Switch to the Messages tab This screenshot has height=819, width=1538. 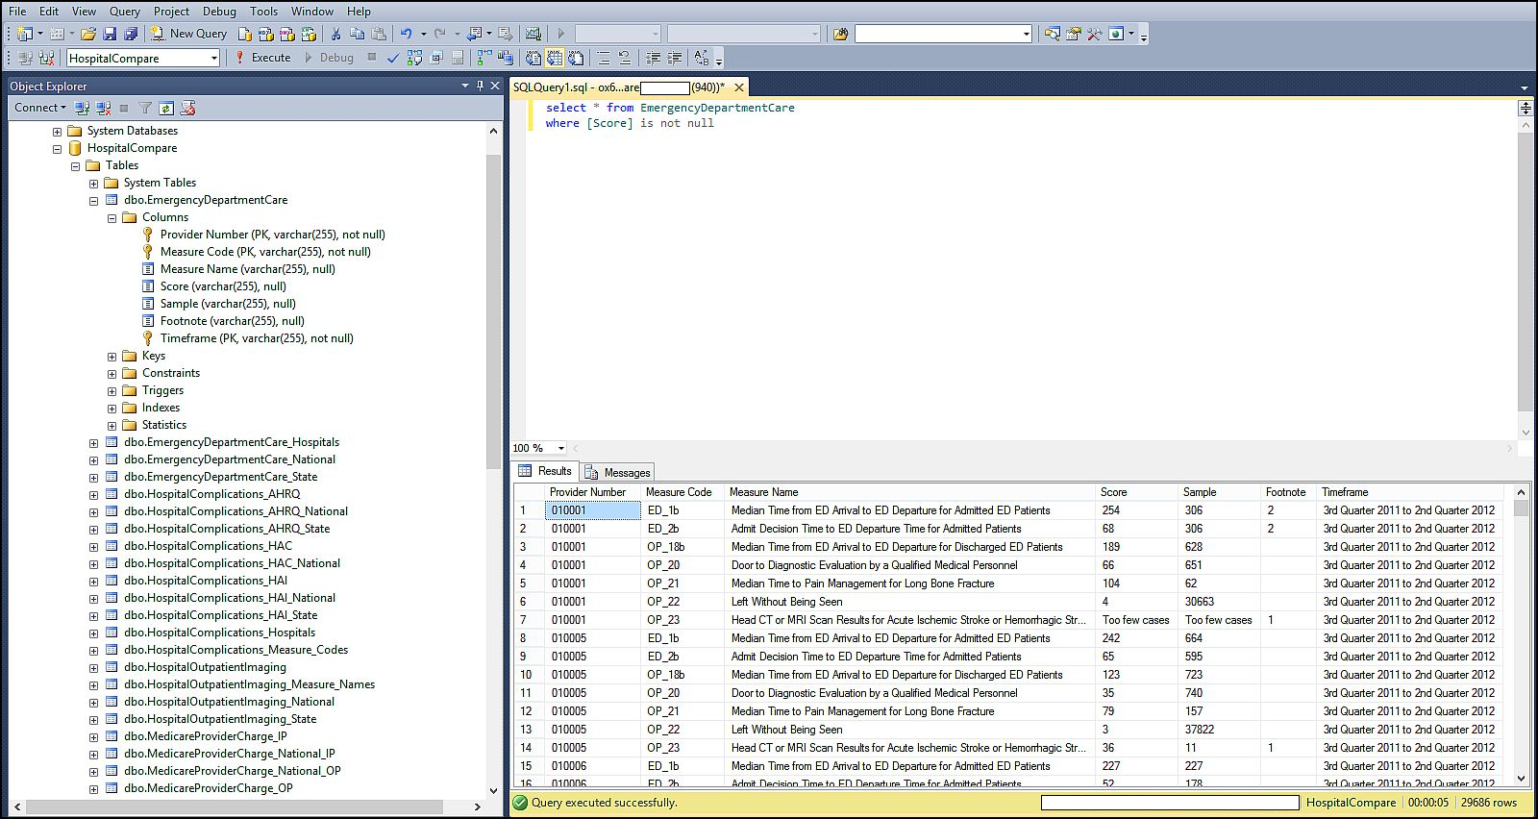618,472
